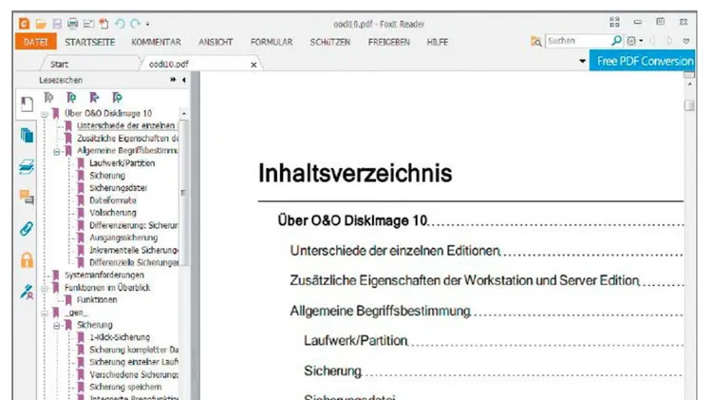Follow 'Zusätzliche Eigenschaften der Workstation' contents link

pos(464,280)
